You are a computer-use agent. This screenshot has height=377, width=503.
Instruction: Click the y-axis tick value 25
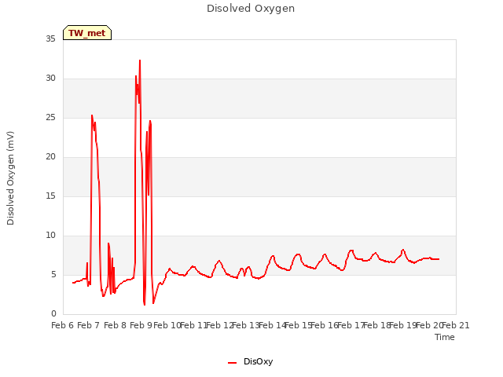tap(50, 118)
